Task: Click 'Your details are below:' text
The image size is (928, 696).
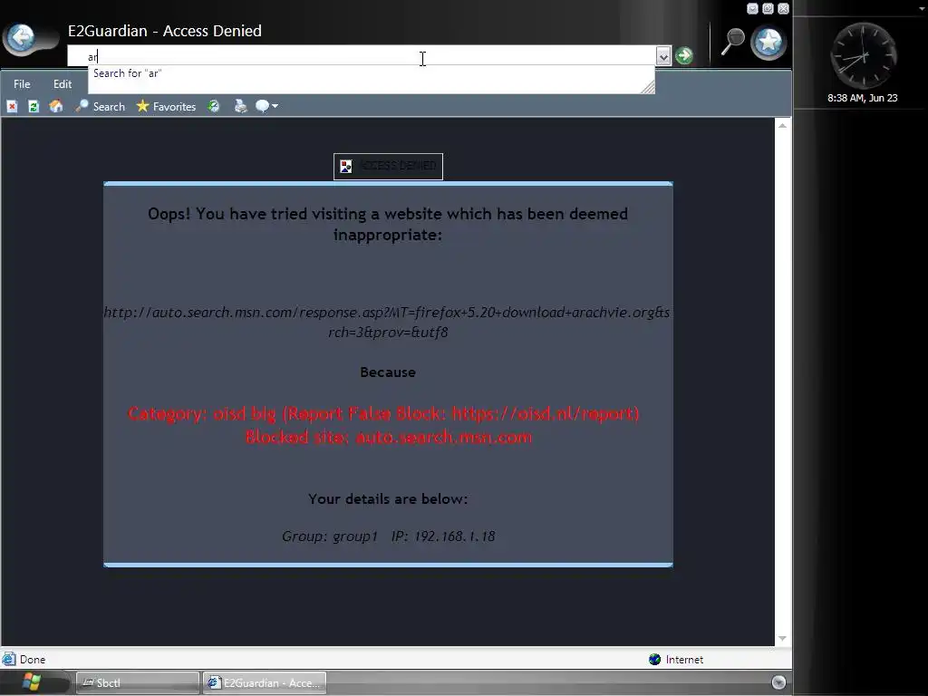Action: click(388, 499)
